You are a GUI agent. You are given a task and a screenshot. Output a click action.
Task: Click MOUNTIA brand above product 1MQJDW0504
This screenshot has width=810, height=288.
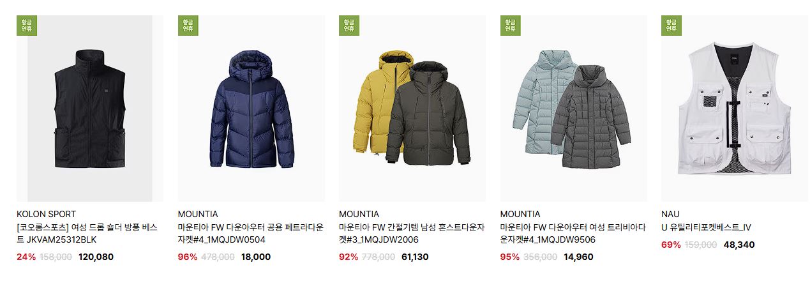point(198,214)
